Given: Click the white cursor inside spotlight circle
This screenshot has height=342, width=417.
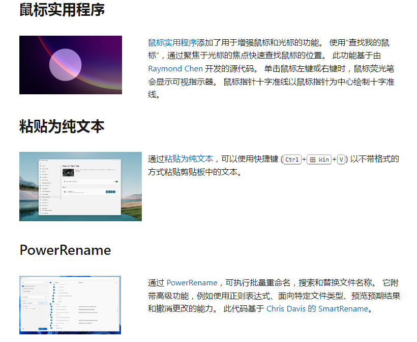Looking at the screenshot, I should [66, 66].
